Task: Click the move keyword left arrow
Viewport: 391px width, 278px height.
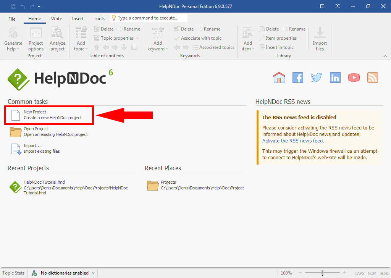Action: 177,47
